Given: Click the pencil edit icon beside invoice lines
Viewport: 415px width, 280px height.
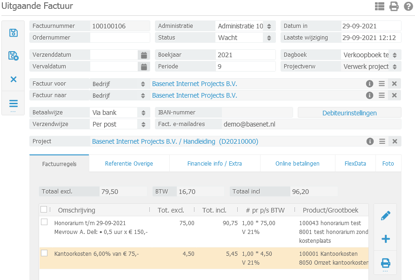Looking at the screenshot, I should pos(385,216).
